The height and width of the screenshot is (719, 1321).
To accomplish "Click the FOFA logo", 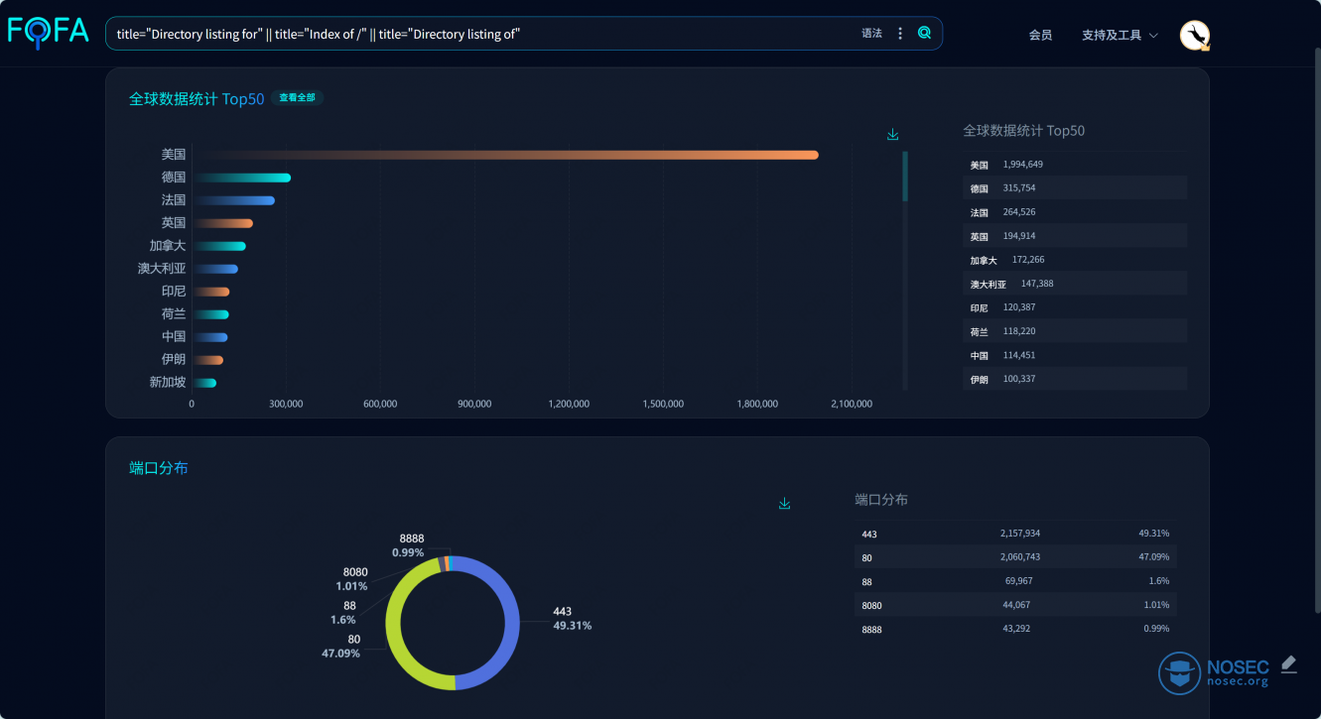I will coord(49,32).
